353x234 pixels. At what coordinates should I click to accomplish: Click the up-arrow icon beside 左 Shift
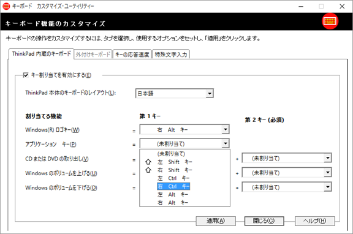148,162
